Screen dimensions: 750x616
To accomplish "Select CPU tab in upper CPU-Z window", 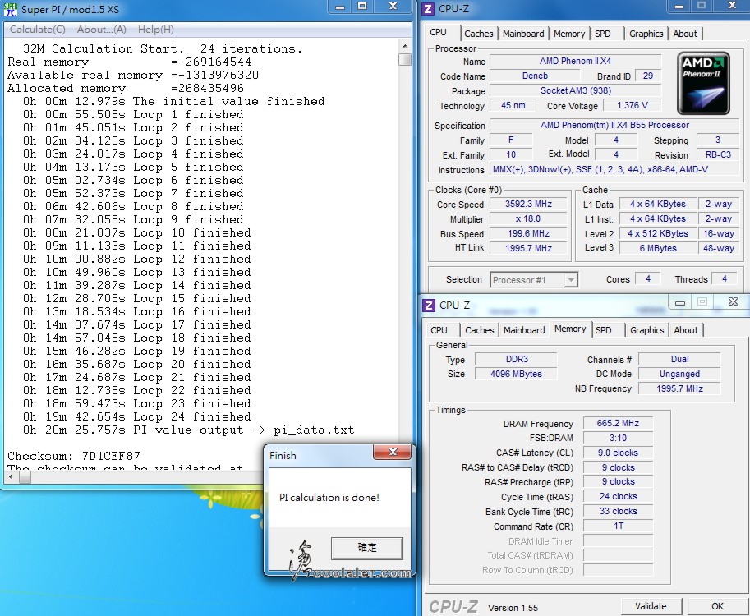I will (x=438, y=32).
